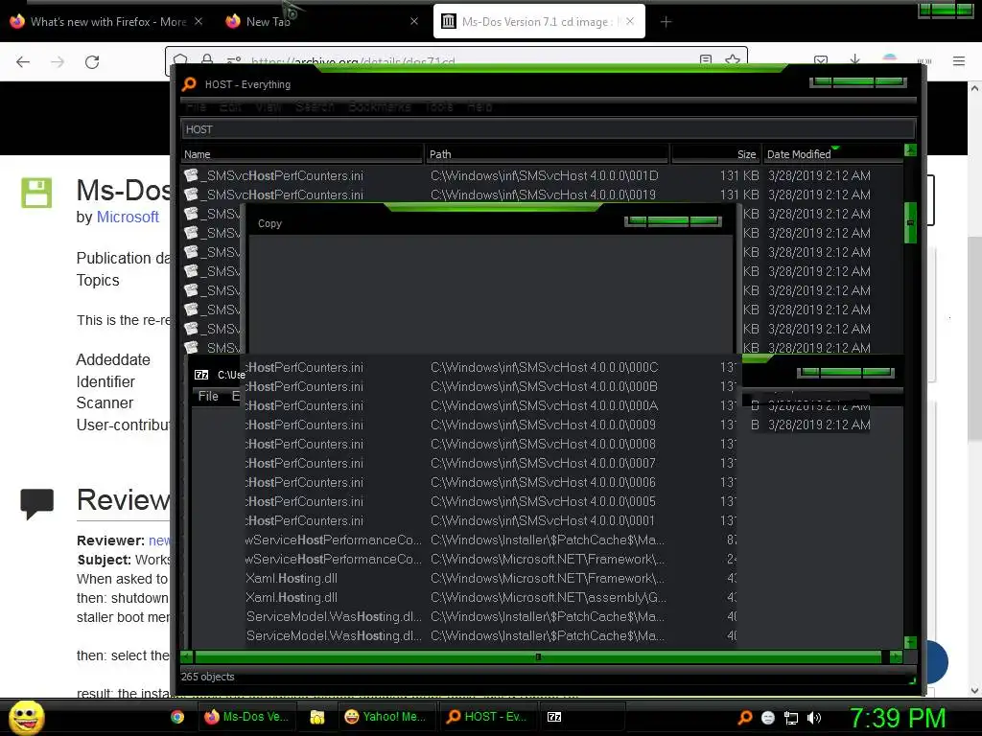Image resolution: width=982 pixels, height=736 pixels.
Task: Click Everything magnifier icon in system tray
Action: pyautogui.click(x=745, y=718)
